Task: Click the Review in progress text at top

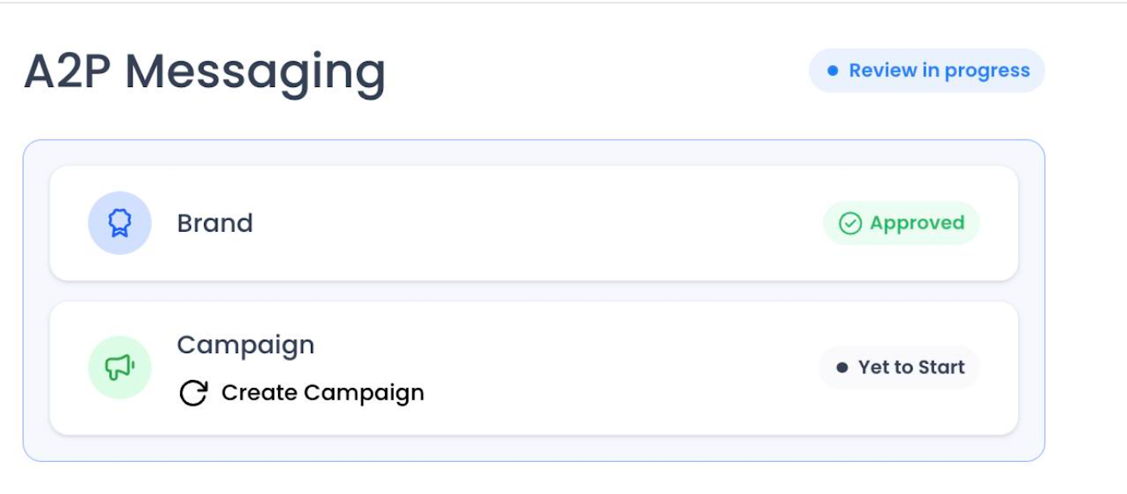Action: [x=939, y=72]
